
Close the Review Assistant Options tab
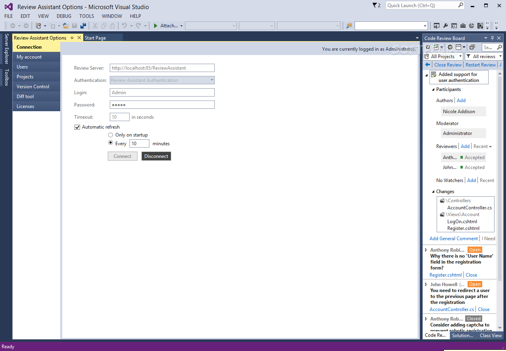pyautogui.click(x=79, y=38)
